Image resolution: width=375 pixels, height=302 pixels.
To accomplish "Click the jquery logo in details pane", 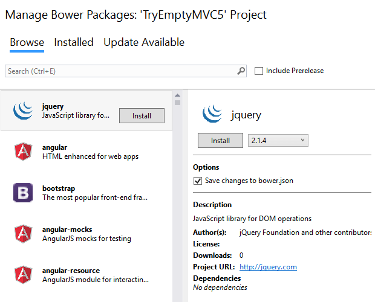I will [212, 114].
